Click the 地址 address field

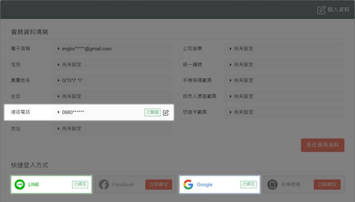click(x=112, y=128)
